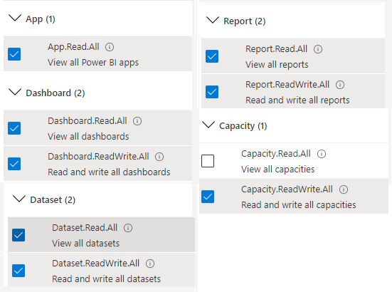
Task: Uncheck the App.Read.All checkbox
Action: coord(14,54)
